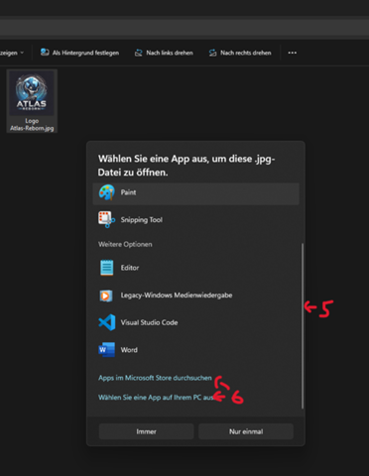
Task: Select 'Visual Studio Code' text entry
Action: [x=149, y=322]
